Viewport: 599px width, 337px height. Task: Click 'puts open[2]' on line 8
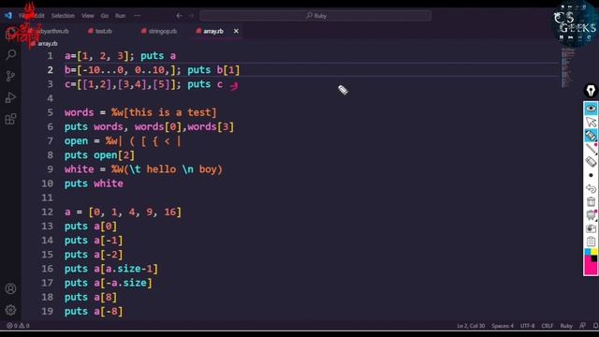tap(100, 155)
